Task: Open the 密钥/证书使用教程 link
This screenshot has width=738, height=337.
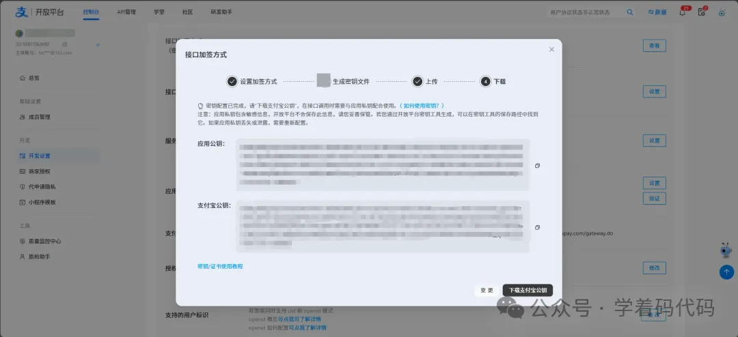Action: (x=220, y=267)
